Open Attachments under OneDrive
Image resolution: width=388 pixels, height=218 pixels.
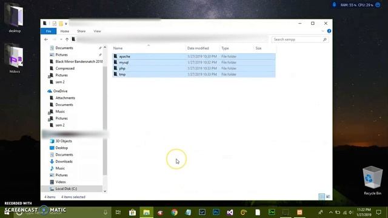pyautogui.click(x=65, y=98)
